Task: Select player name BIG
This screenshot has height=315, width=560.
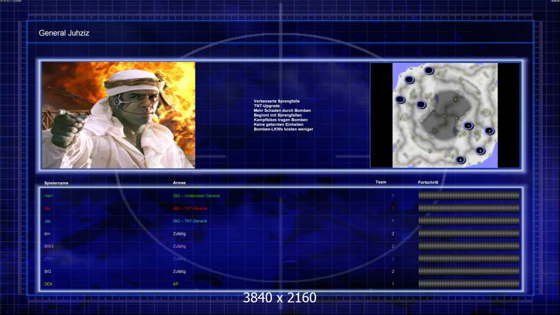Action: pos(48,271)
